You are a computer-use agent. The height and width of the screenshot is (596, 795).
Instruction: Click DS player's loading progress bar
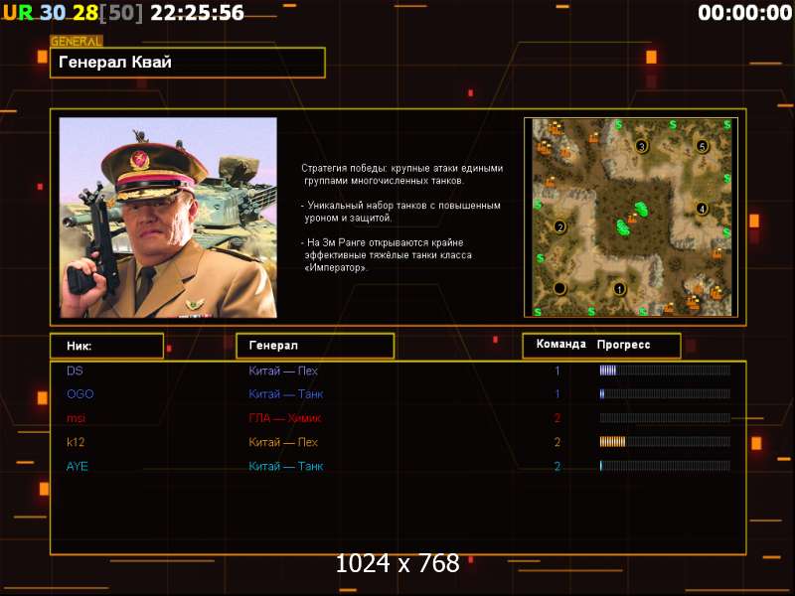coord(665,371)
